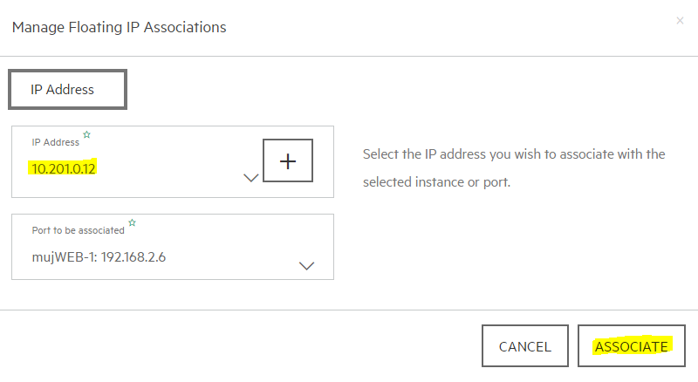
Task: Select the 10.201.0.12 IP address value
Action: click(x=63, y=168)
